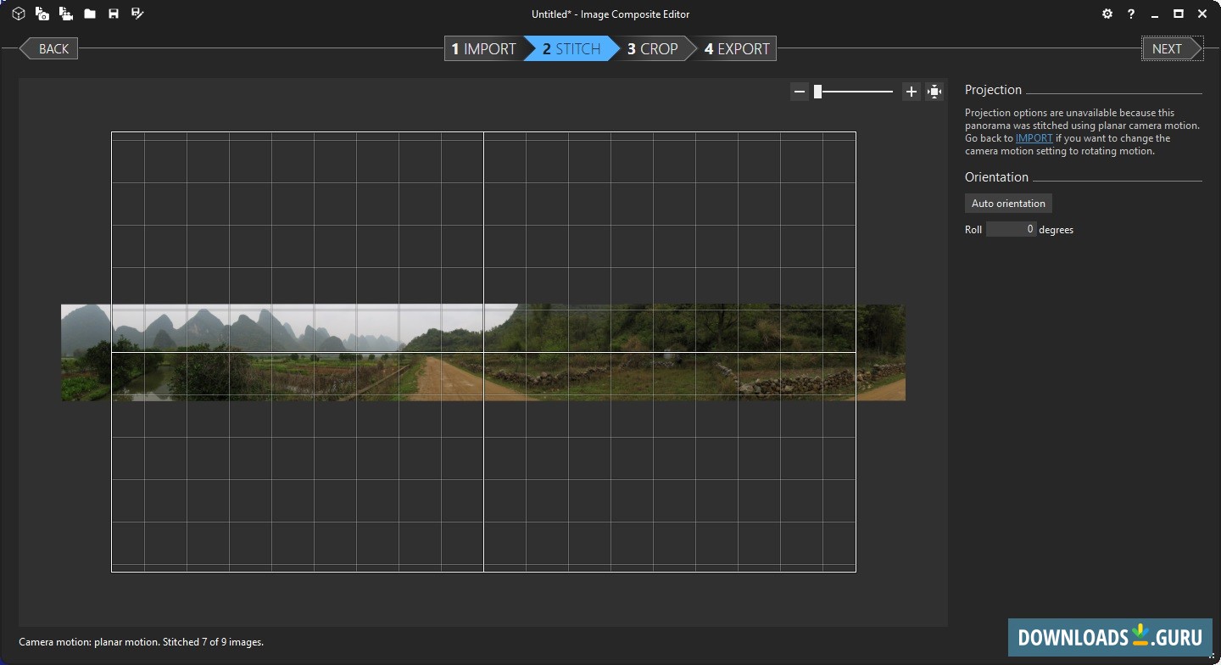Follow the IMPORT hyperlink in Projection text

coord(1034,138)
